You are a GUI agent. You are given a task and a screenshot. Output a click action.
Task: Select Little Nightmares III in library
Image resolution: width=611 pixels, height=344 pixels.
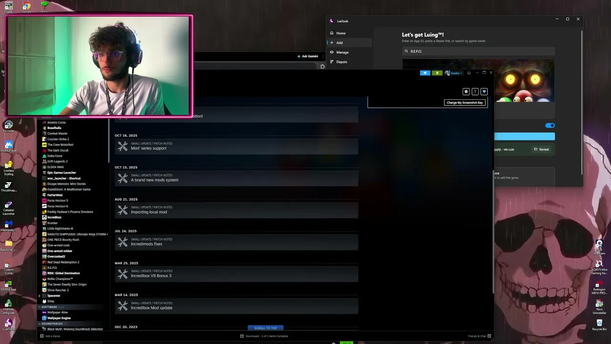[x=60, y=228]
